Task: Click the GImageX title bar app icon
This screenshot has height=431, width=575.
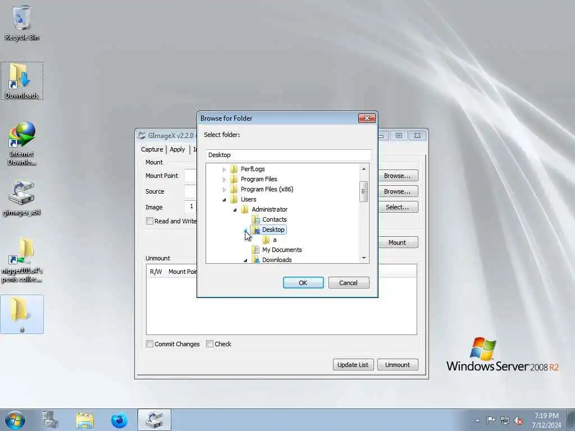Action: (141, 136)
